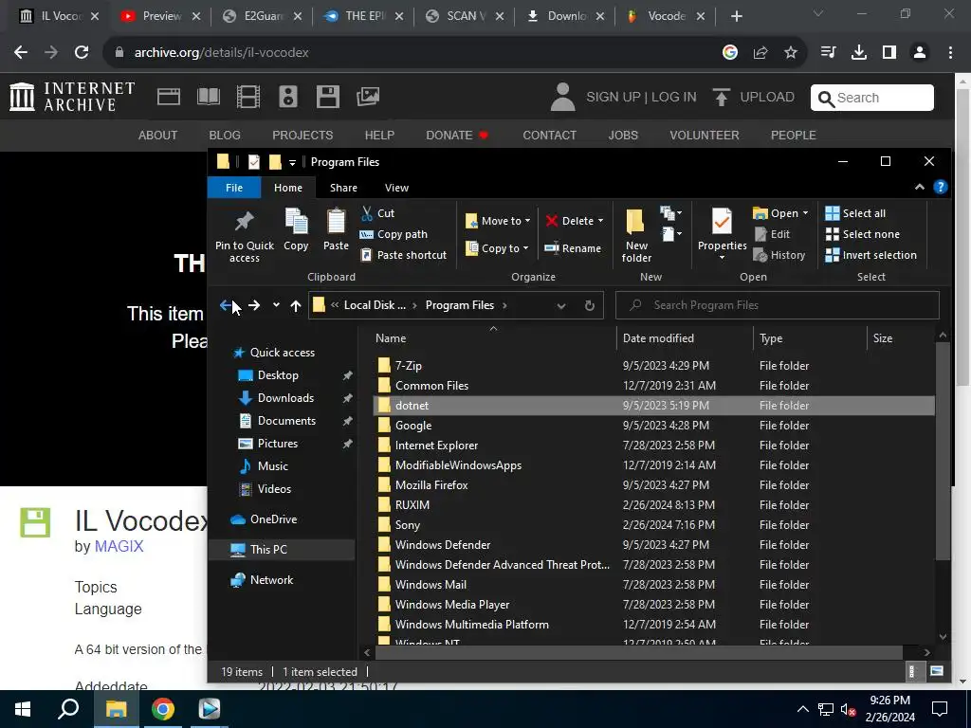This screenshot has width=971, height=728.
Task: Click Edit in Open group
Action: click(772, 234)
